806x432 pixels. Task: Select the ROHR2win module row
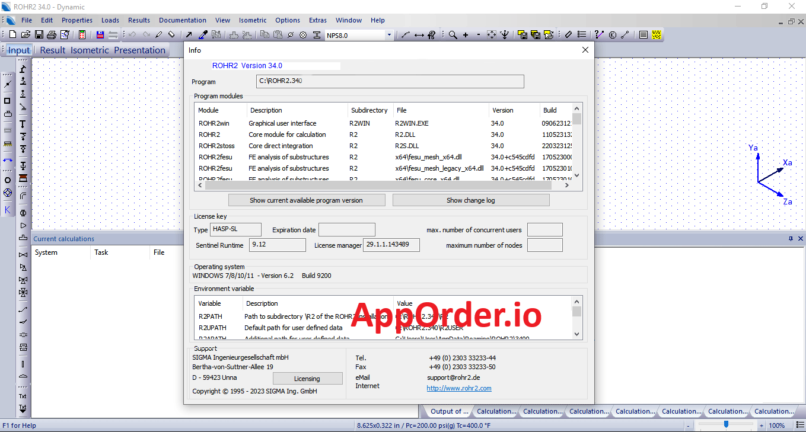(x=384, y=123)
